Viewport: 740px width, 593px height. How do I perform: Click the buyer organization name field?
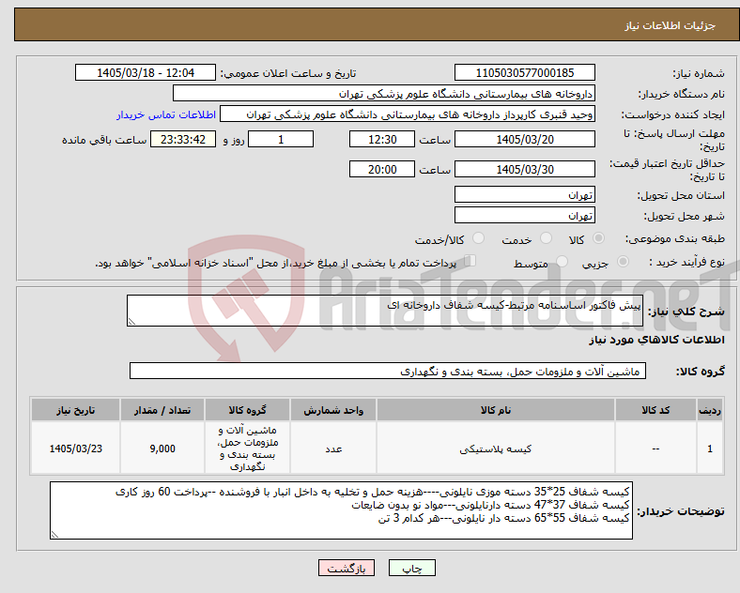[x=384, y=93]
